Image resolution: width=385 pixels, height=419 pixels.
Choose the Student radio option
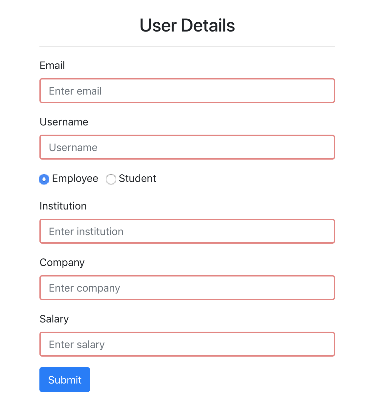111,179
